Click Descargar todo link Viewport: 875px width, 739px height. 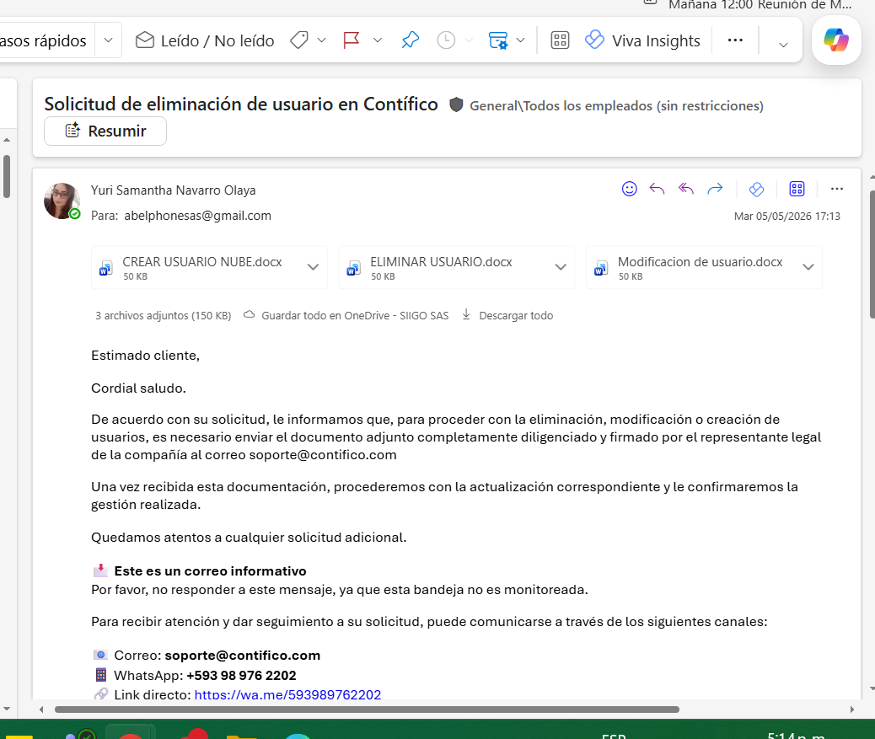(507, 316)
